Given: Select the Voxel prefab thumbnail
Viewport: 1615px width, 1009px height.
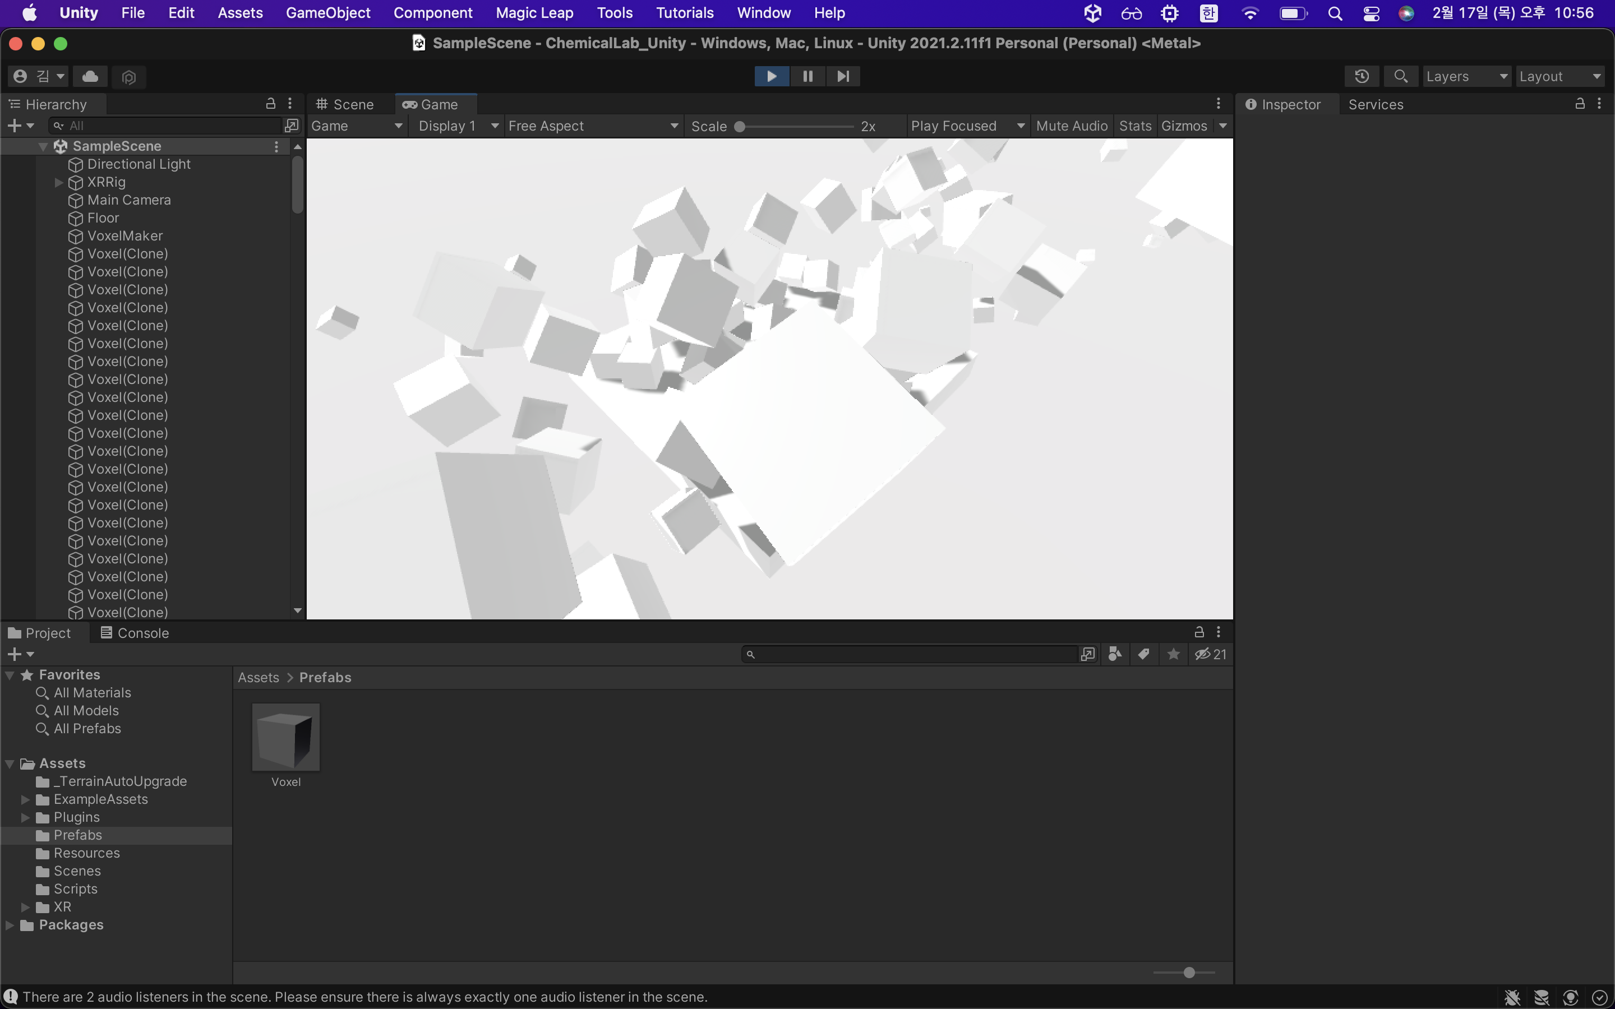Looking at the screenshot, I should point(285,737).
